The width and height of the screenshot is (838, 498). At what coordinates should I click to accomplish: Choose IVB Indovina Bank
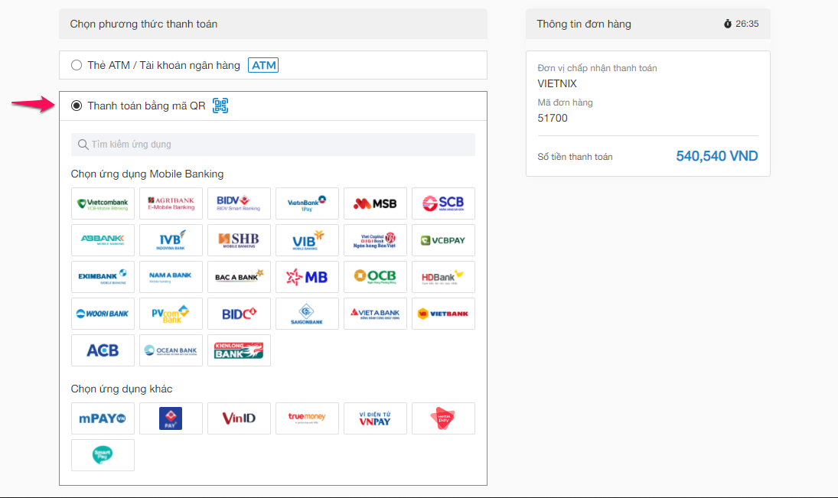click(x=171, y=240)
